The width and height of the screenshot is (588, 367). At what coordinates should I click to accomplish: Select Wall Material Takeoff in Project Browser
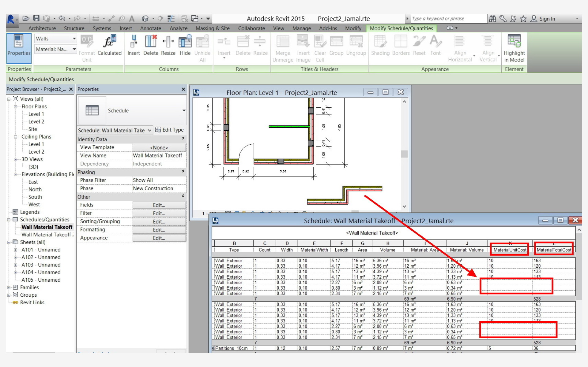tap(47, 227)
